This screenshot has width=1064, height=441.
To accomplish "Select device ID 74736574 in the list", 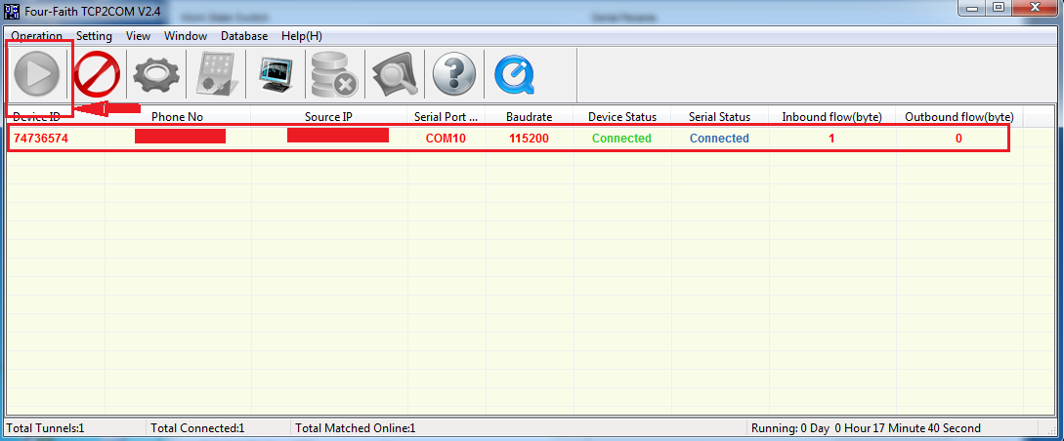I will click(41, 139).
